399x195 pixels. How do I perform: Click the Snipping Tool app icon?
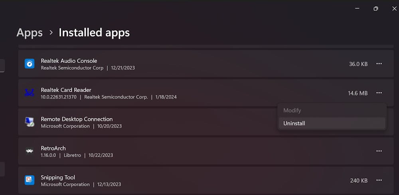(x=30, y=180)
